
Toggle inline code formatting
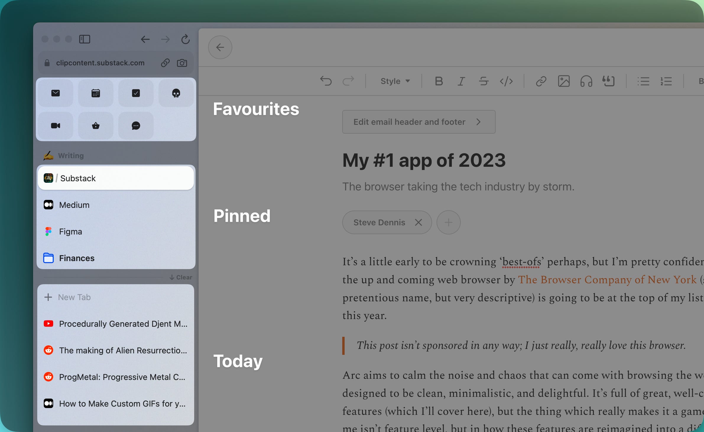(506, 81)
